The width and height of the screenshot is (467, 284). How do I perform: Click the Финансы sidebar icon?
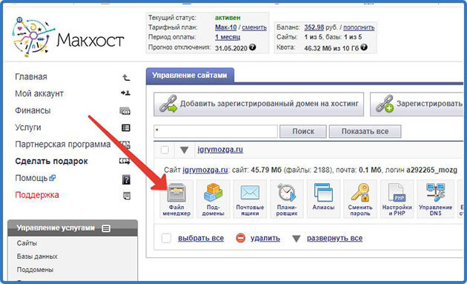[x=125, y=111]
